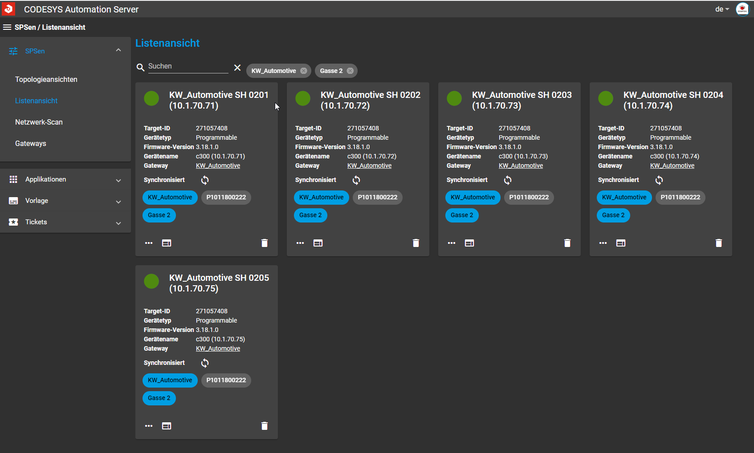Clear the search field with X
This screenshot has height=453, width=754.
tap(237, 68)
